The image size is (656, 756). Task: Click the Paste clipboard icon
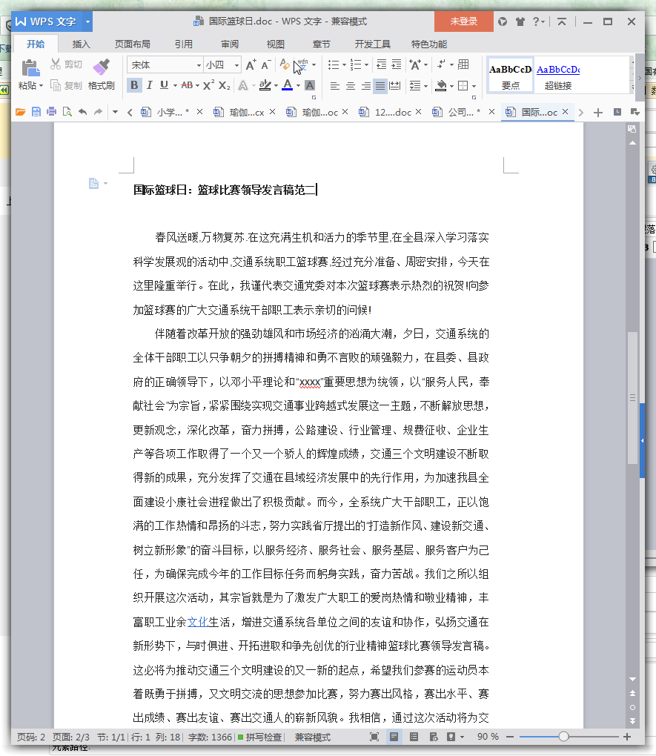click(30, 68)
